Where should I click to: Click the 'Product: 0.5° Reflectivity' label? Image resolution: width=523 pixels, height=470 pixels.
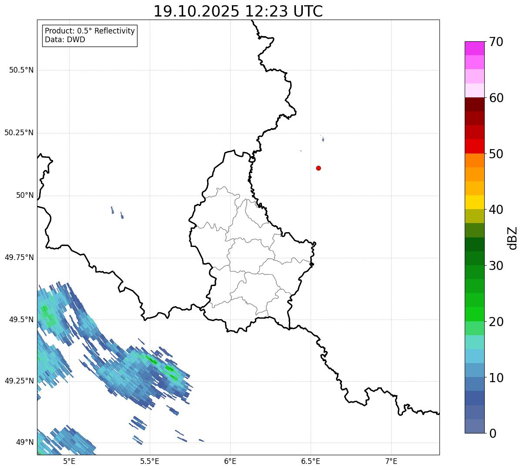pos(90,31)
